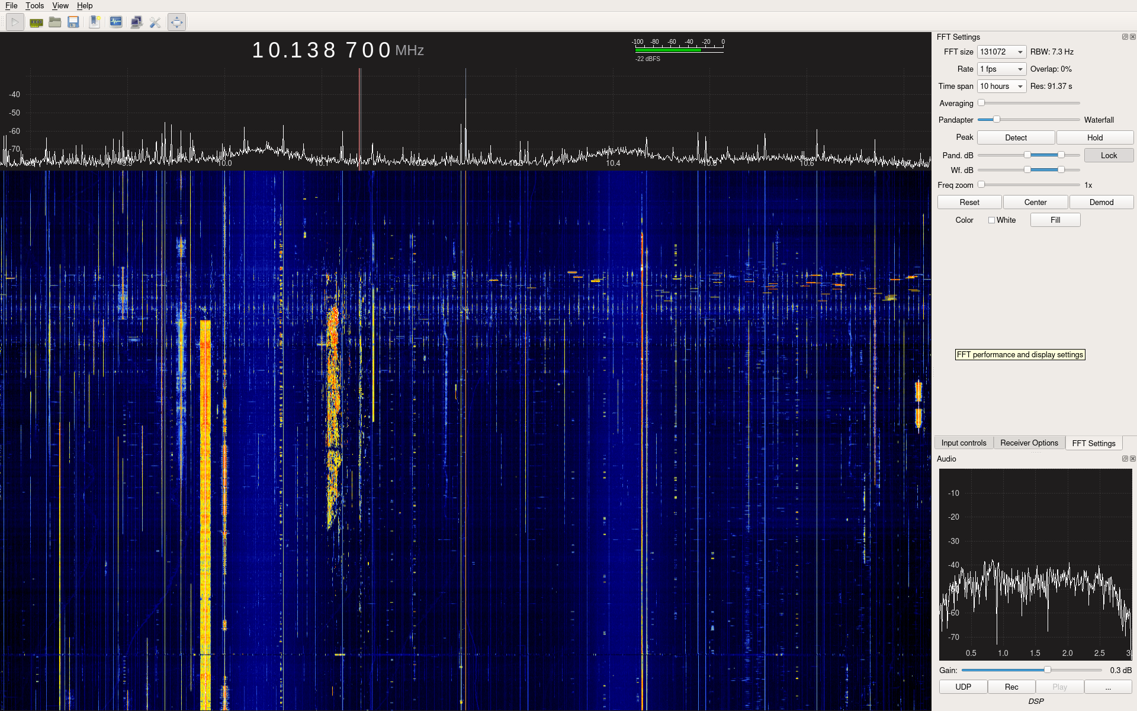Click the DSP status label
The image size is (1137, 711).
(1036, 701)
